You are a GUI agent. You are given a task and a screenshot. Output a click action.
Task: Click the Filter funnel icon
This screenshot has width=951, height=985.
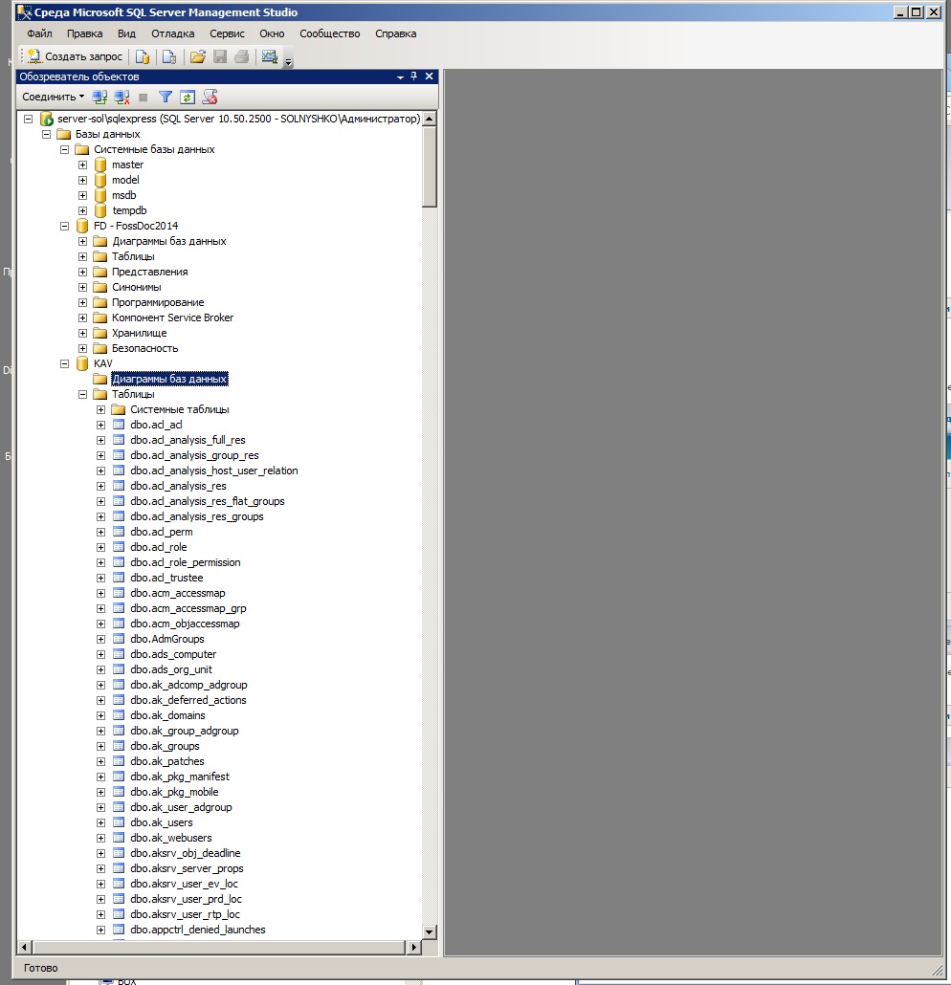coord(166,97)
